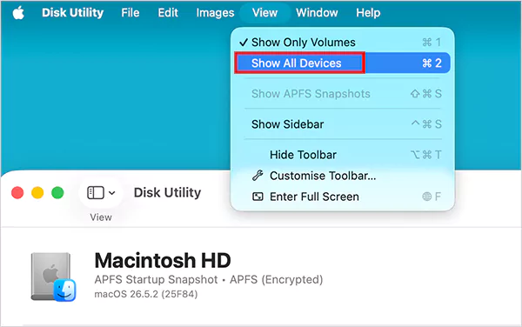Image resolution: width=522 pixels, height=327 pixels.
Task: Open the Help menu
Action: [x=368, y=13]
